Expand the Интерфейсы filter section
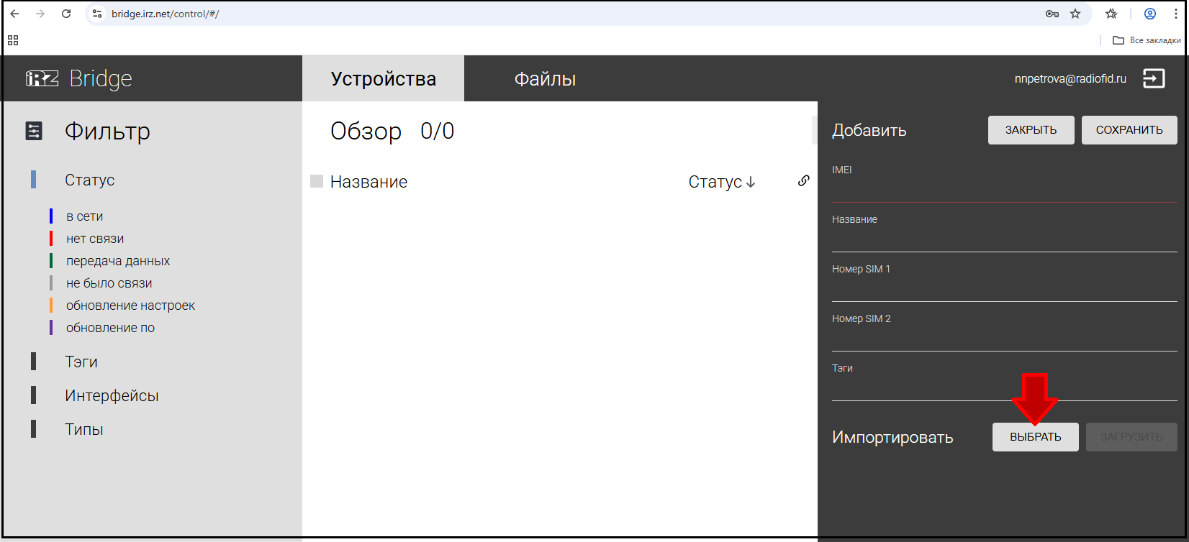The image size is (1189, 542). [x=112, y=395]
